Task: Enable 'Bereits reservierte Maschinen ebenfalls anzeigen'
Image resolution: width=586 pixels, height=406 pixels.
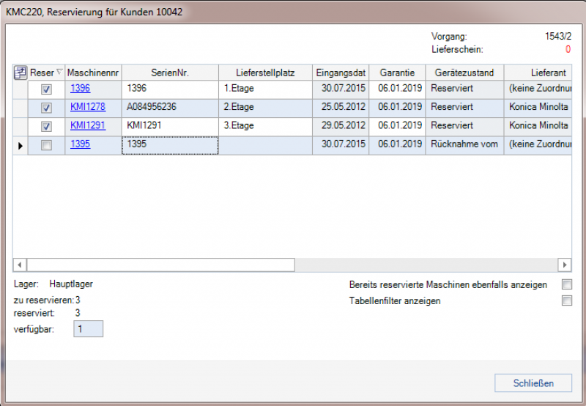Action: pos(565,284)
